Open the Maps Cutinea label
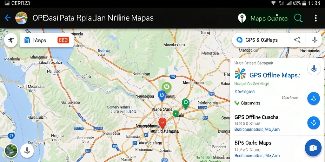325x162 pixels. 269,18
